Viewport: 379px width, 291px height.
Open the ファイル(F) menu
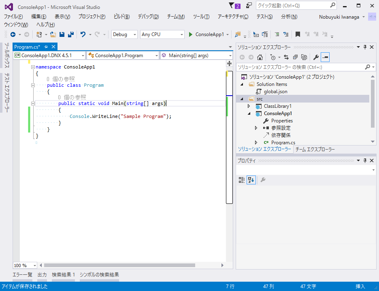click(x=13, y=17)
